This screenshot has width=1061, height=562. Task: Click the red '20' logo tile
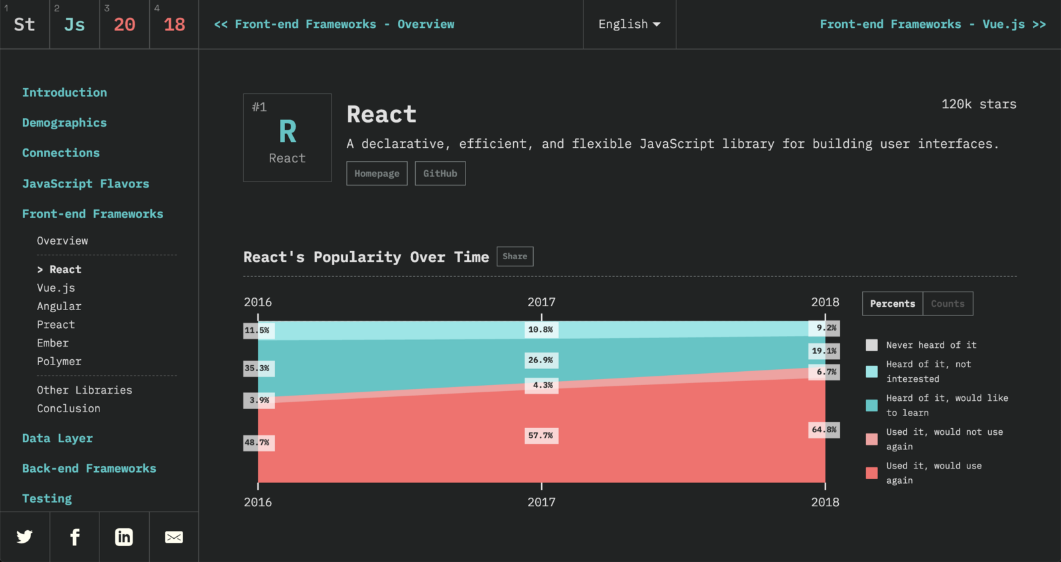tap(125, 25)
